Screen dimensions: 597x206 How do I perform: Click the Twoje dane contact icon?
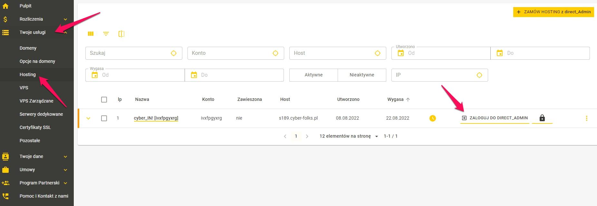(x=5, y=156)
